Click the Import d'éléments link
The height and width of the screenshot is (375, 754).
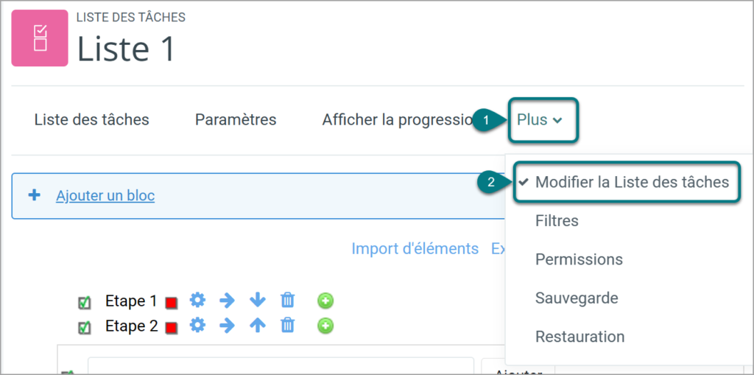(x=415, y=249)
